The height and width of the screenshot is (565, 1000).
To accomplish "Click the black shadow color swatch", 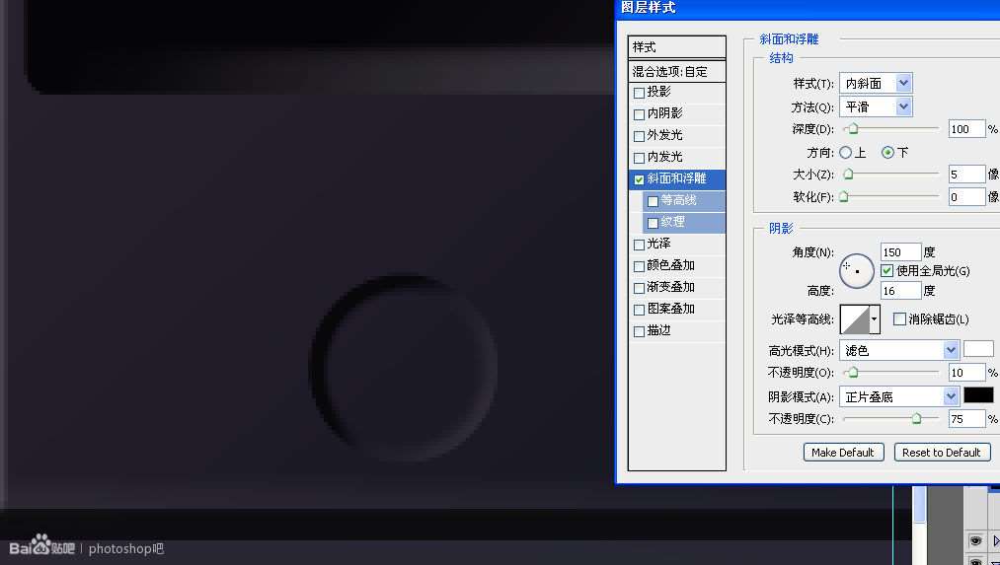I will click(978, 395).
